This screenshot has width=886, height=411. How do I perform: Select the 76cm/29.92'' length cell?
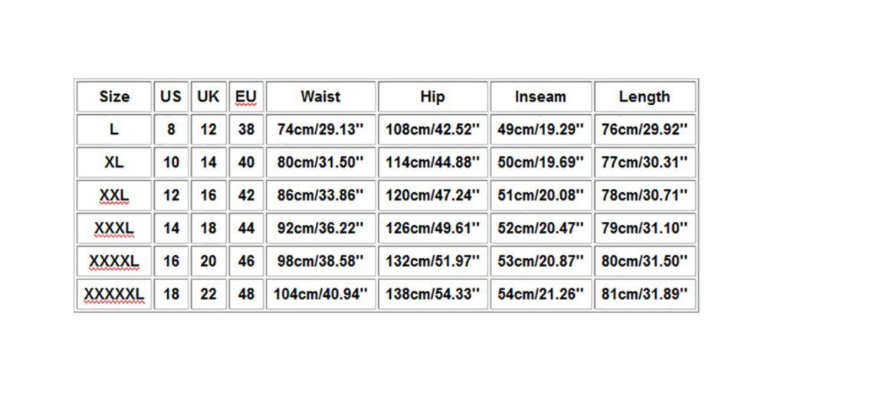(x=645, y=129)
